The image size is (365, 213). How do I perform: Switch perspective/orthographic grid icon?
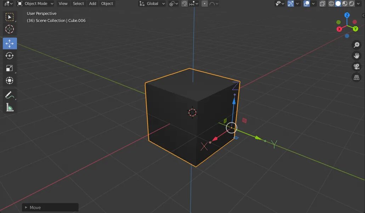tap(357, 77)
